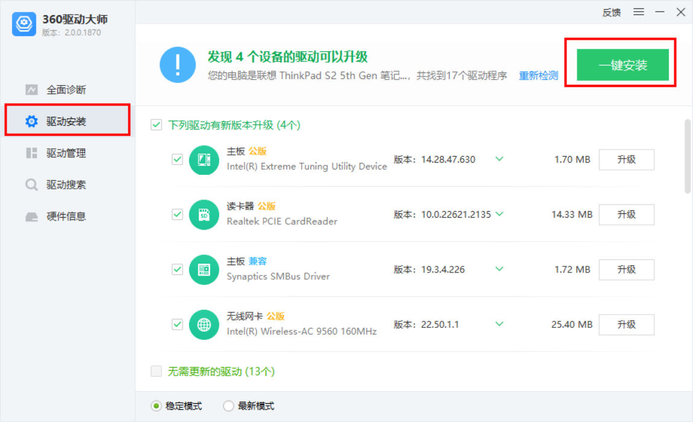This screenshot has width=693, height=422.
Task: Click the motherboard icon for Intel Extreme Tuning Utility
Action: click(x=204, y=160)
